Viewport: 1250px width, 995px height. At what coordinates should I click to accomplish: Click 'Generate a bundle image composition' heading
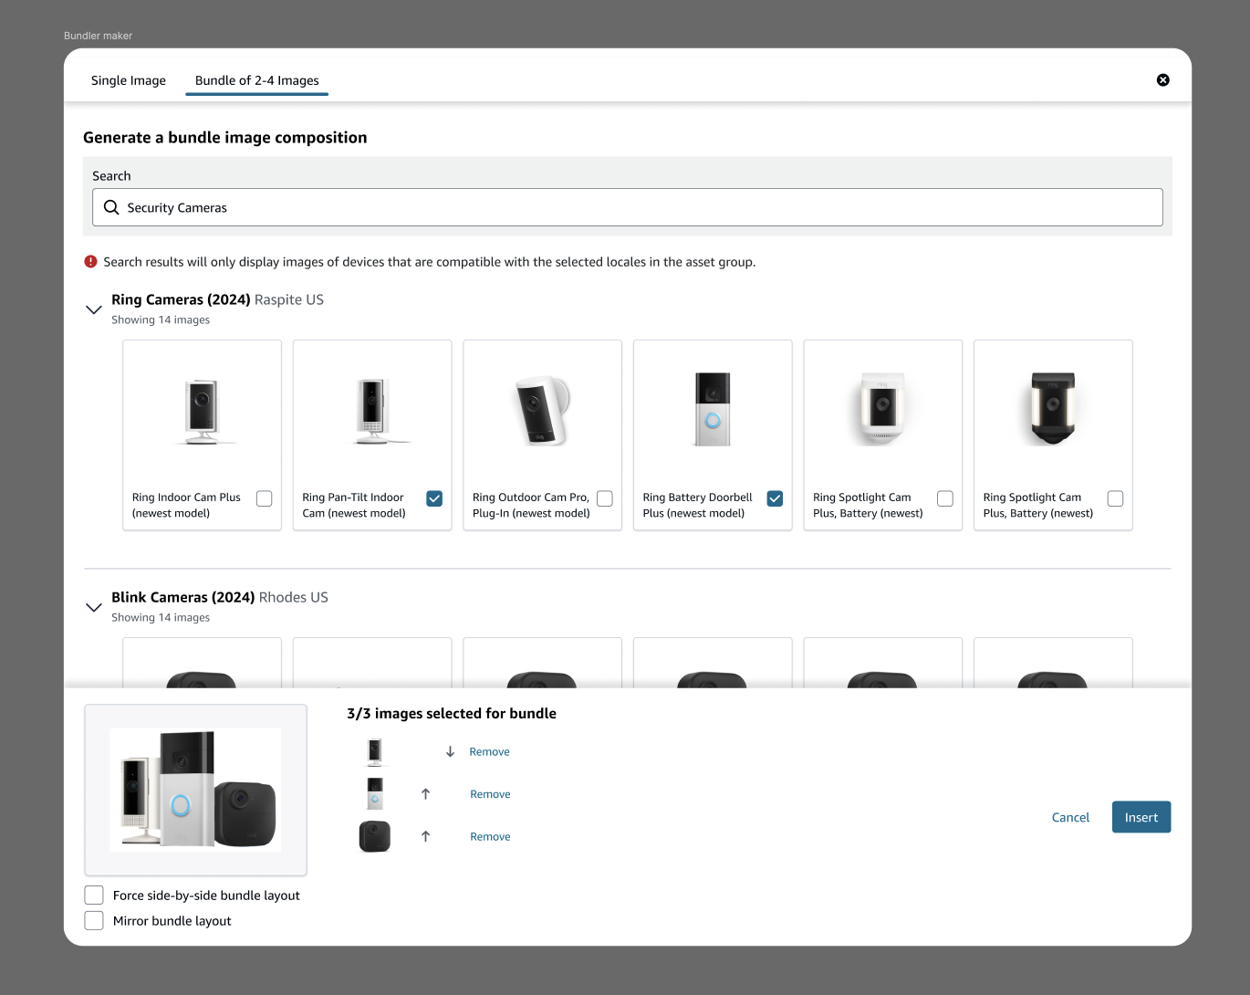[x=225, y=137]
